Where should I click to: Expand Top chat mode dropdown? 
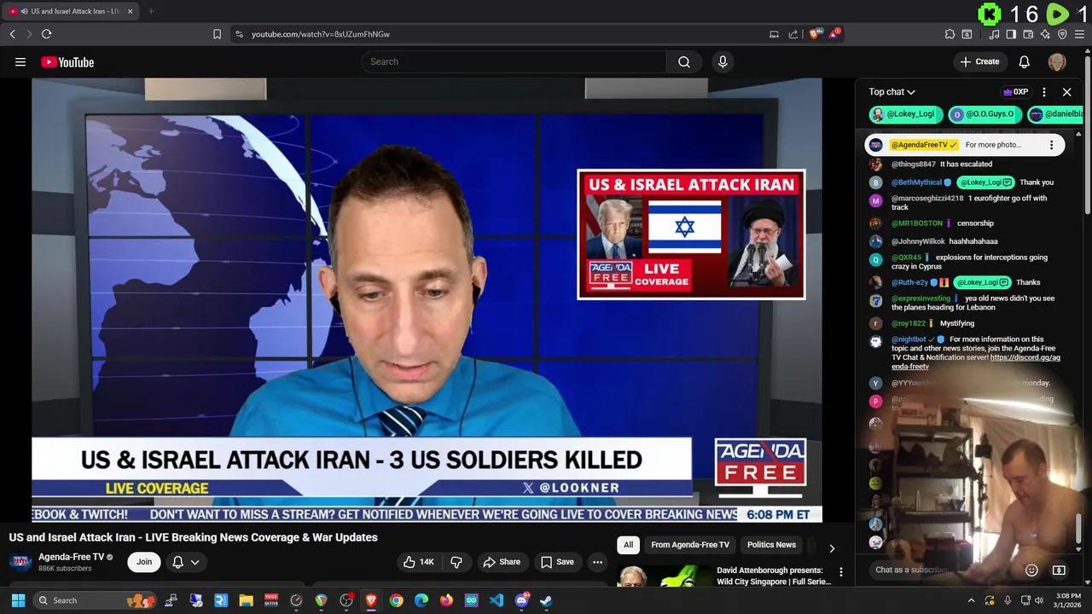pos(892,92)
